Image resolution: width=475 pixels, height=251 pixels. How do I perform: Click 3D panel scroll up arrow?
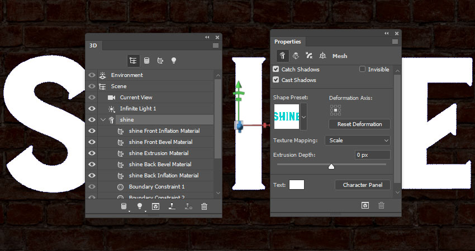(x=218, y=75)
